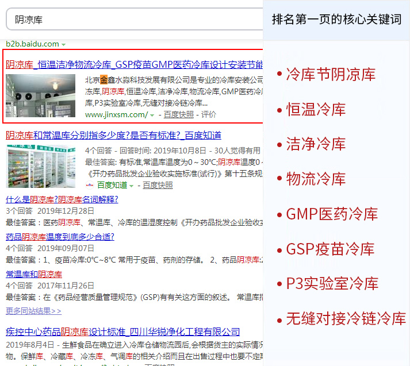This screenshot has width=410, height=366.
Task: Select the text 排名第一页的核心关键词
Action: 336,20
